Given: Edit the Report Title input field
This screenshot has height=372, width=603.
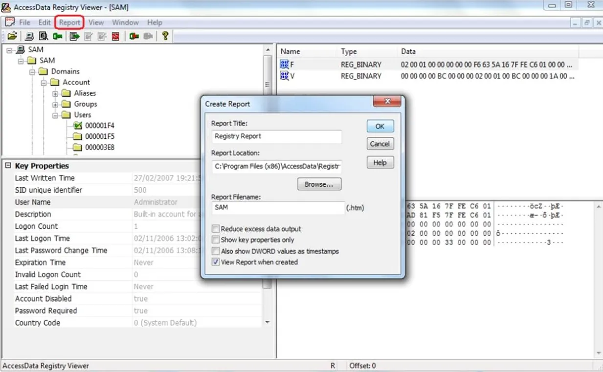Looking at the screenshot, I should 276,137.
